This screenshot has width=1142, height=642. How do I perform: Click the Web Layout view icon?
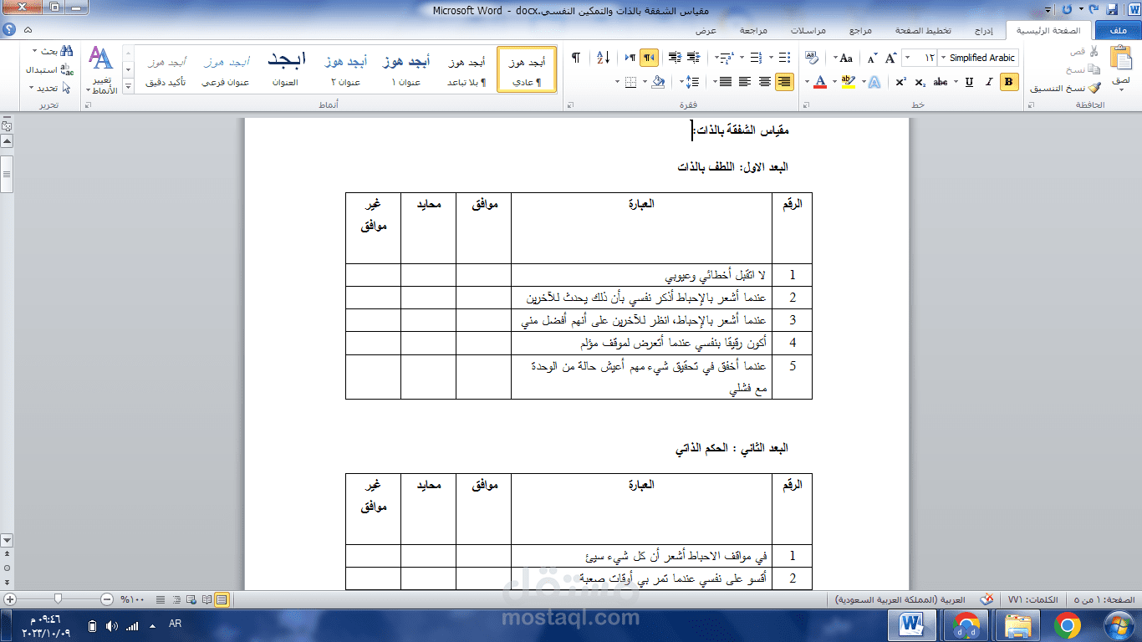coord(192,599)
